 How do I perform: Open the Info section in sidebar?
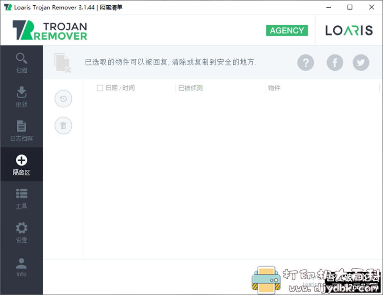click(22, 267)
